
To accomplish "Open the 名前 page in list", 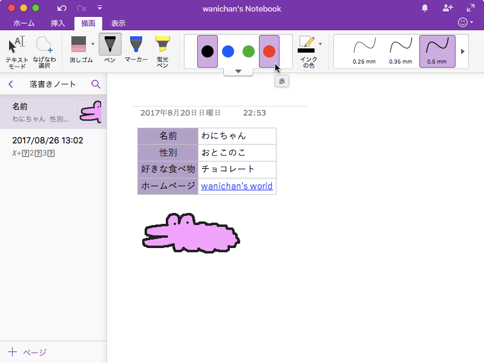I will pos(53,112).
